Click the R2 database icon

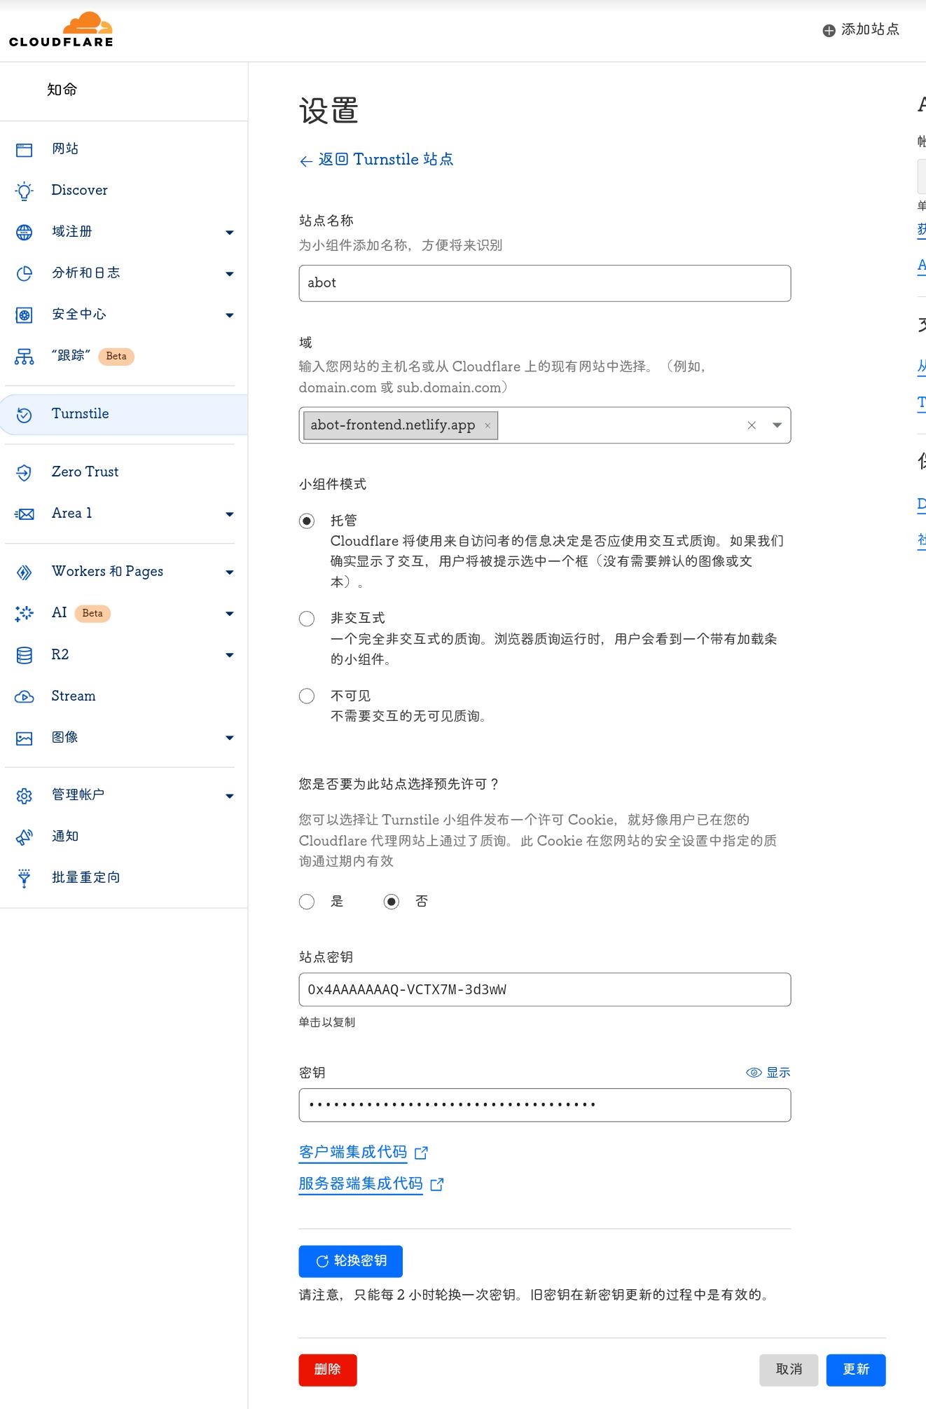point(25,654)
